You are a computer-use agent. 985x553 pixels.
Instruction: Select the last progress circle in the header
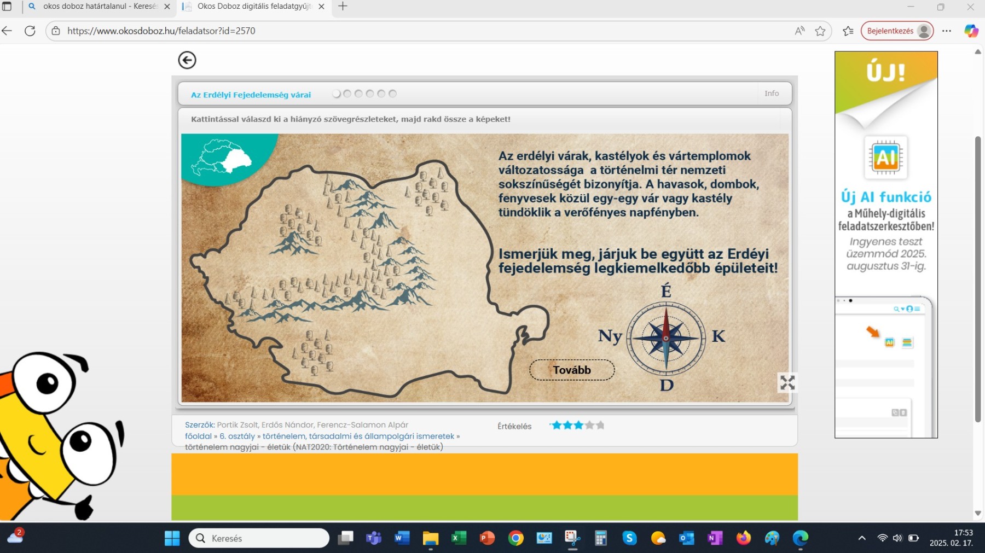tap(392, 94)
